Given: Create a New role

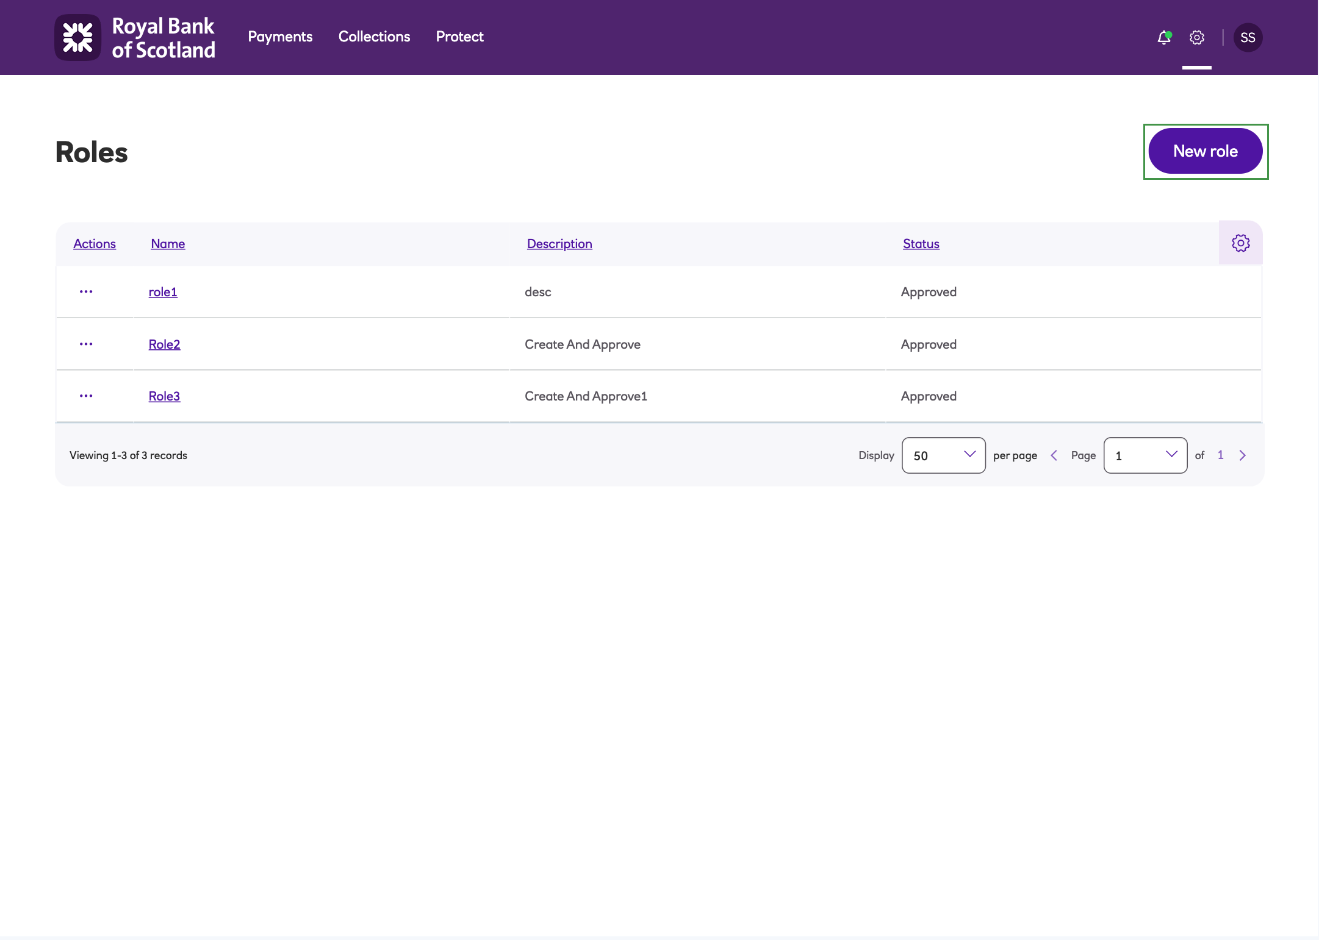Looking at the screenshot, I should tap(1206, 151).
